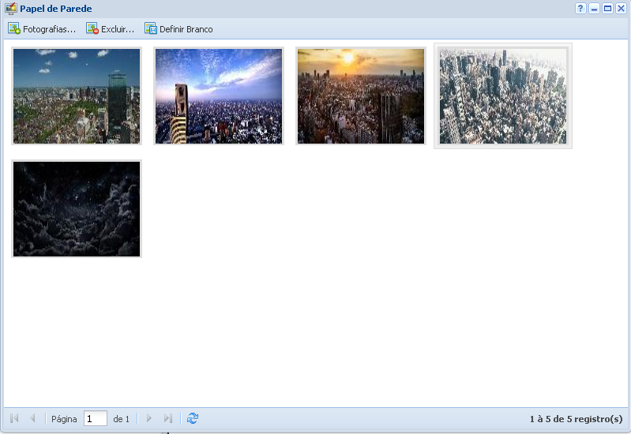Open the help question mark icon

580,9
